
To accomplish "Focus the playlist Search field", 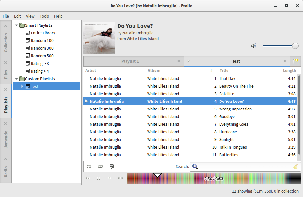I will pyautogui.click(x=245, y=166).
